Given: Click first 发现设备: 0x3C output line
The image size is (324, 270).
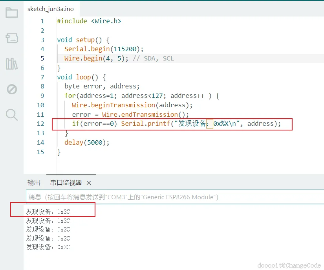Looking at the screenshot, I should tap(48, 212).
